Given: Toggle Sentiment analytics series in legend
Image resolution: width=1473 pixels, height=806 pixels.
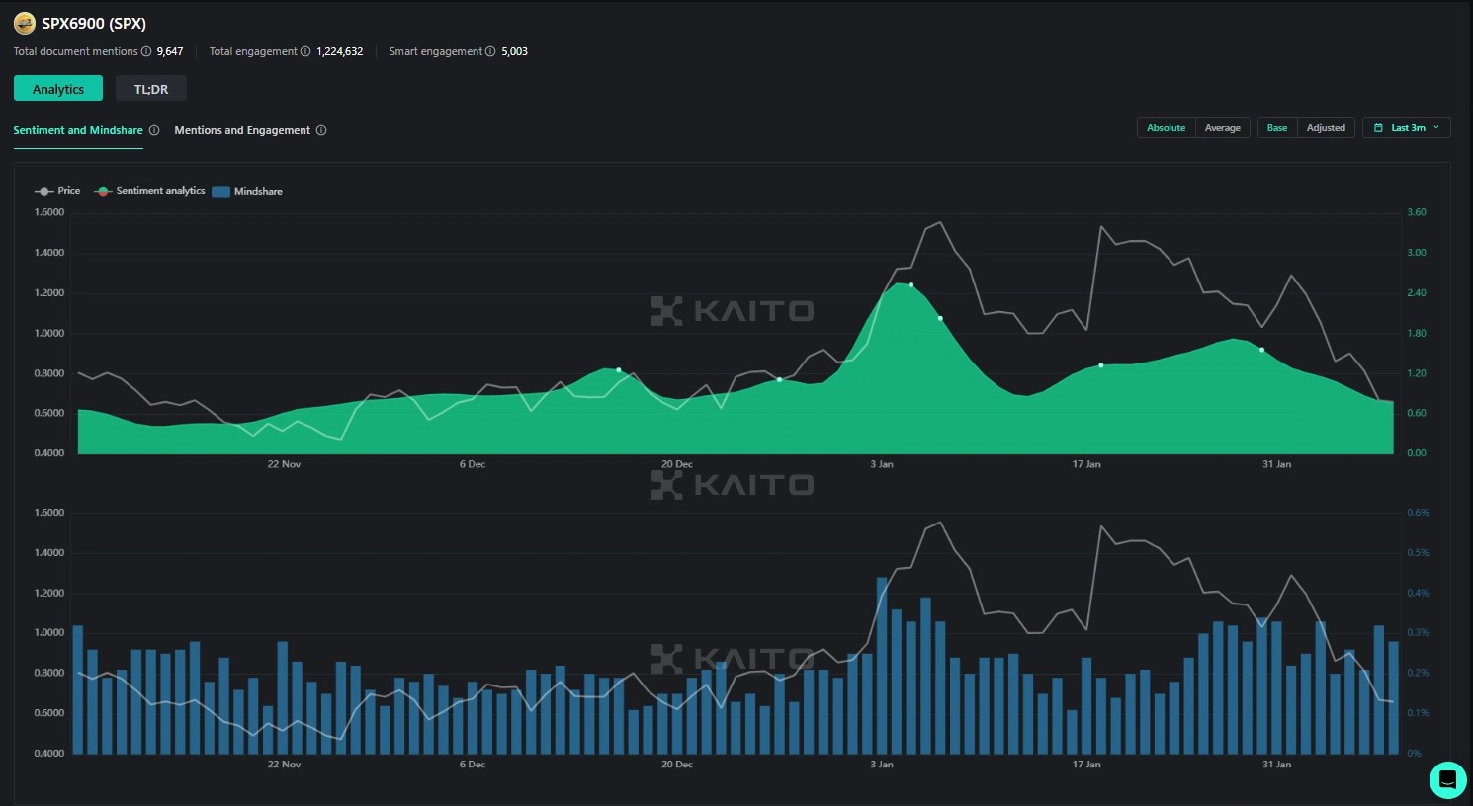Looking at the screenshot, I should coord(150,191).
